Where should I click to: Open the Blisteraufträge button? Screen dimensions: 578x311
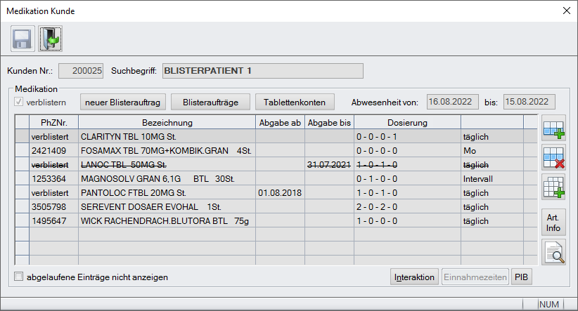coord(210,102)
